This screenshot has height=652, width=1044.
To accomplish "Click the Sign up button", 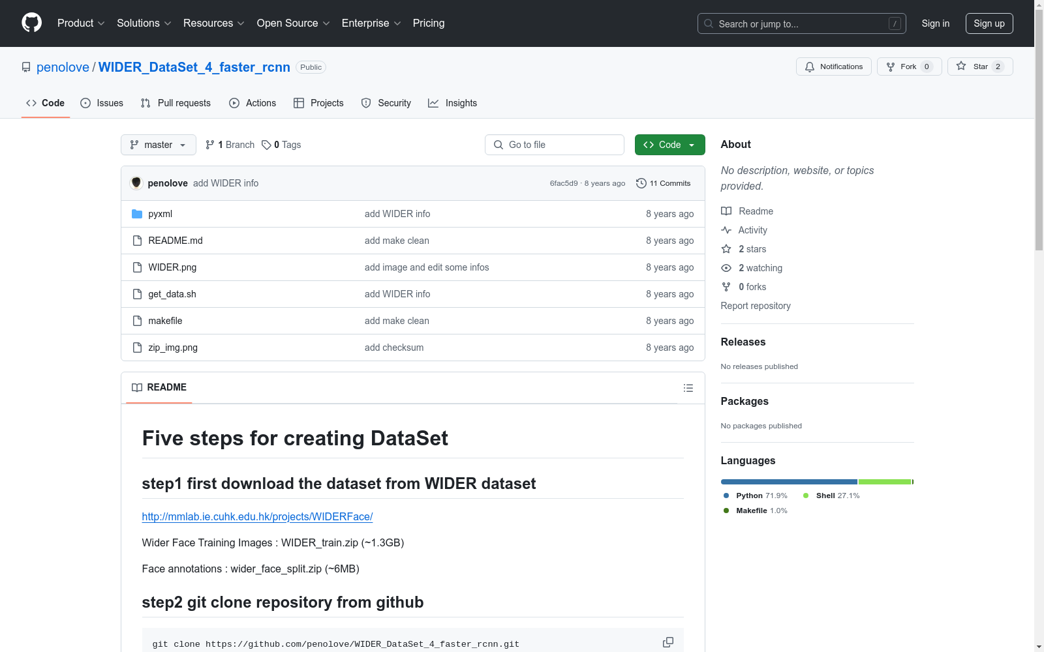I will (x=989, y=23).
